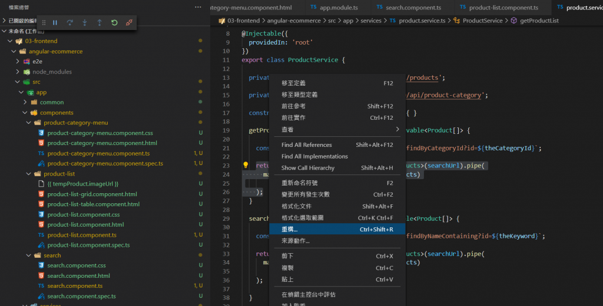This screenshot has height=306, width=603.
Task: Expand the node_modules folder
Action: 52,72
